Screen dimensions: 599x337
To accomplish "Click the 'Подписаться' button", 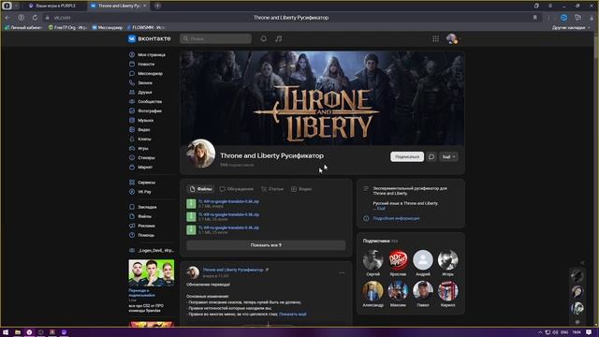I will pos(407,156).
